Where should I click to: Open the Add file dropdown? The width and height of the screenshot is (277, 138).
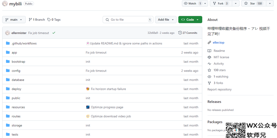166,19
